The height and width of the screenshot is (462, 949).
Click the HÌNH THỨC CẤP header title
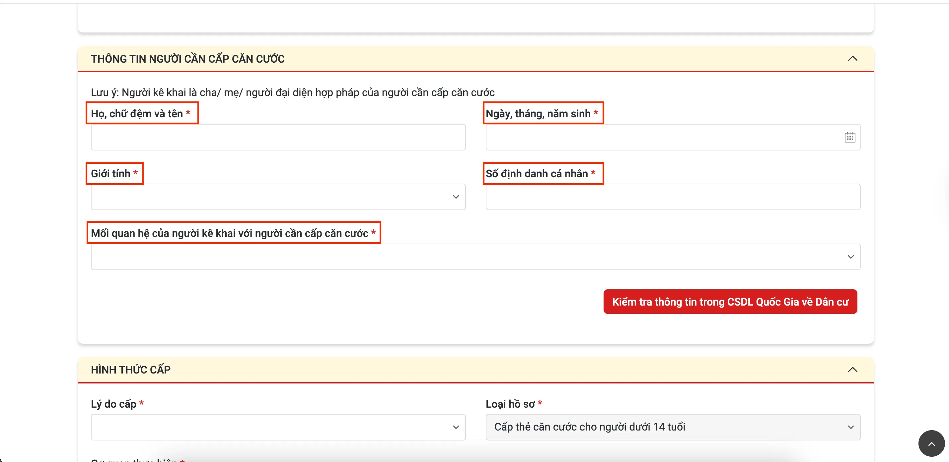coord(130,370)
